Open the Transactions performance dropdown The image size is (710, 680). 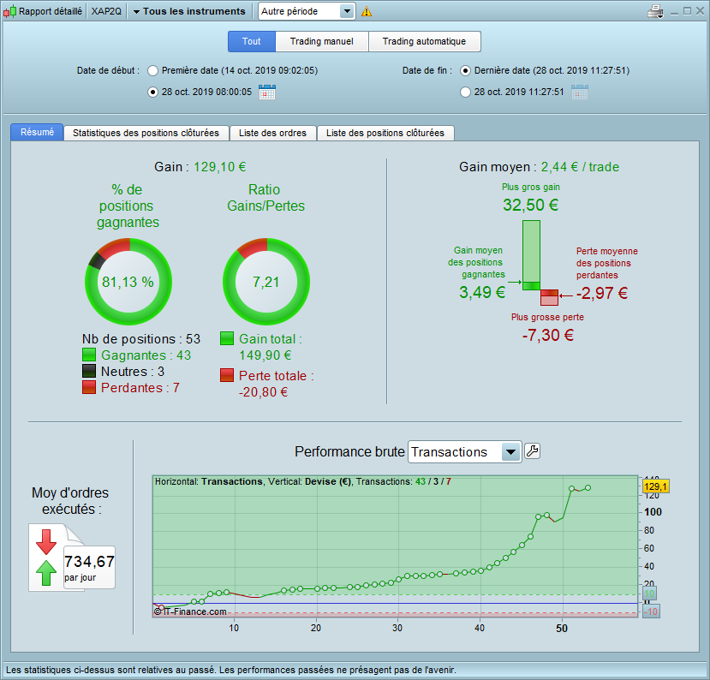(x=464, y=452)
